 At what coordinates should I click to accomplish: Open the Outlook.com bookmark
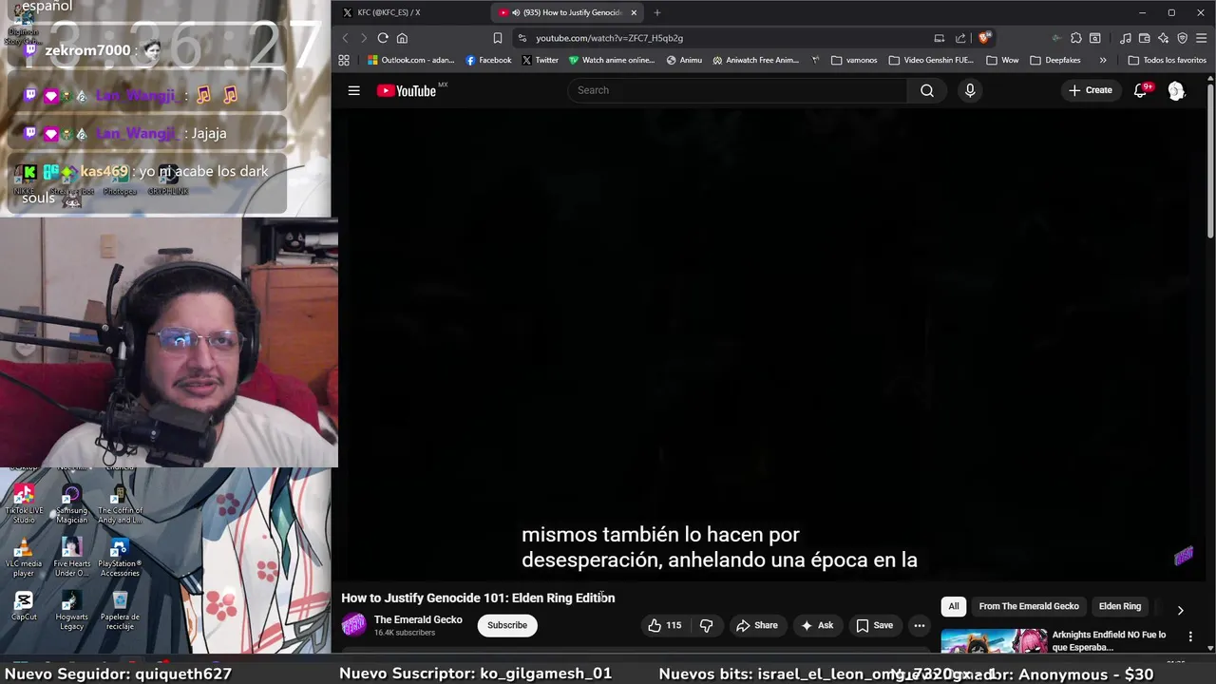(x=411, y=60)
